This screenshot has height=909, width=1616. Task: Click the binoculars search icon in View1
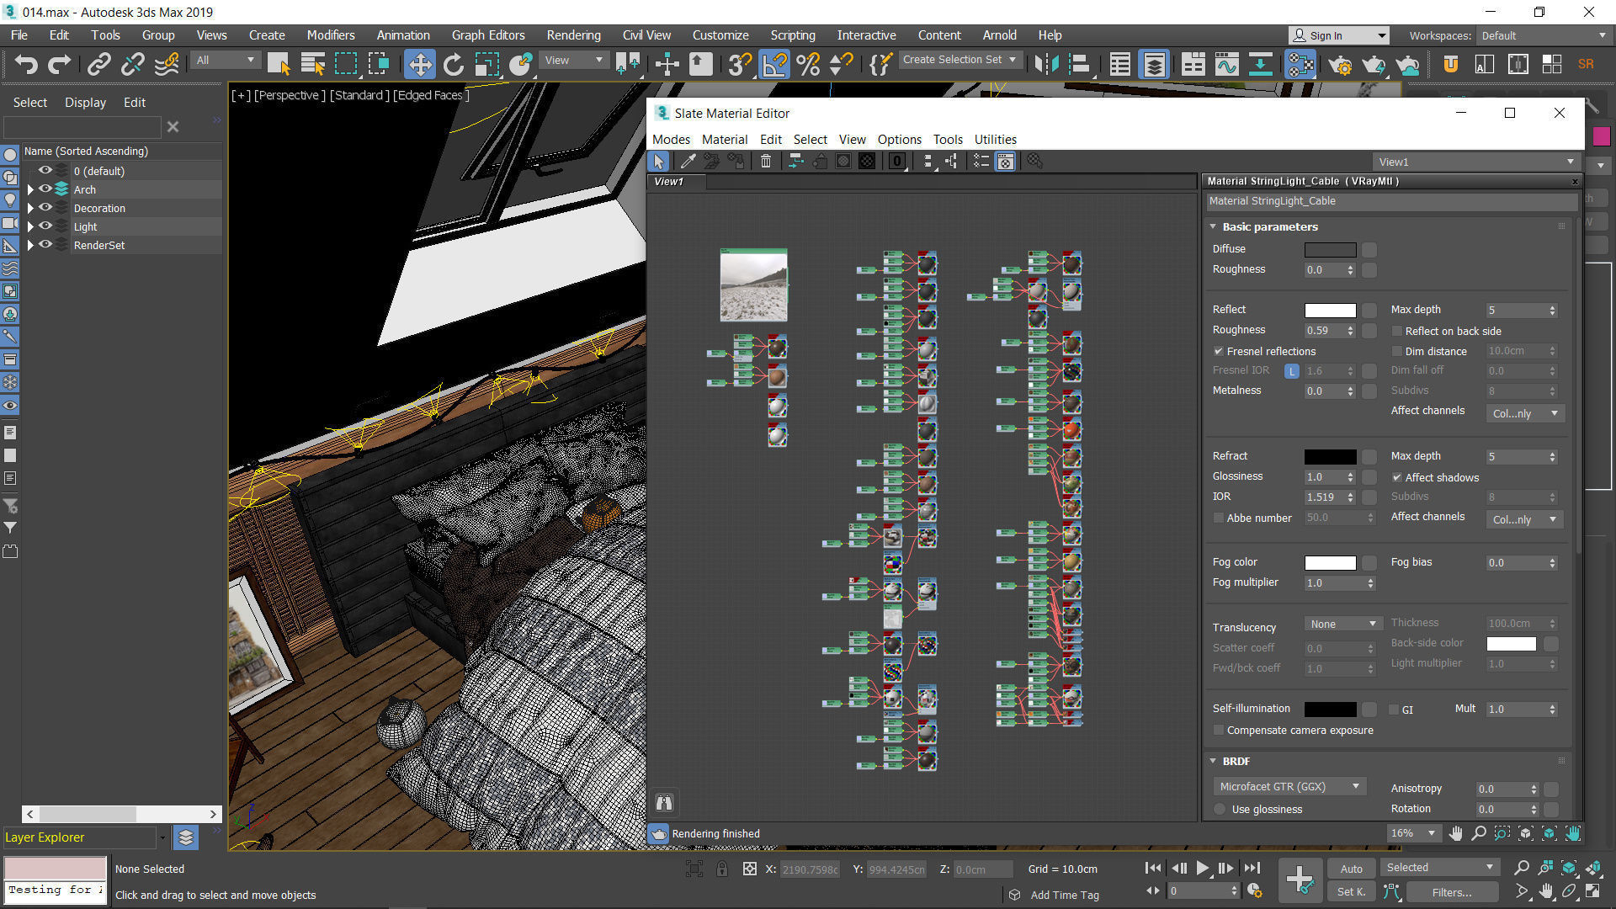pos(664,802)
